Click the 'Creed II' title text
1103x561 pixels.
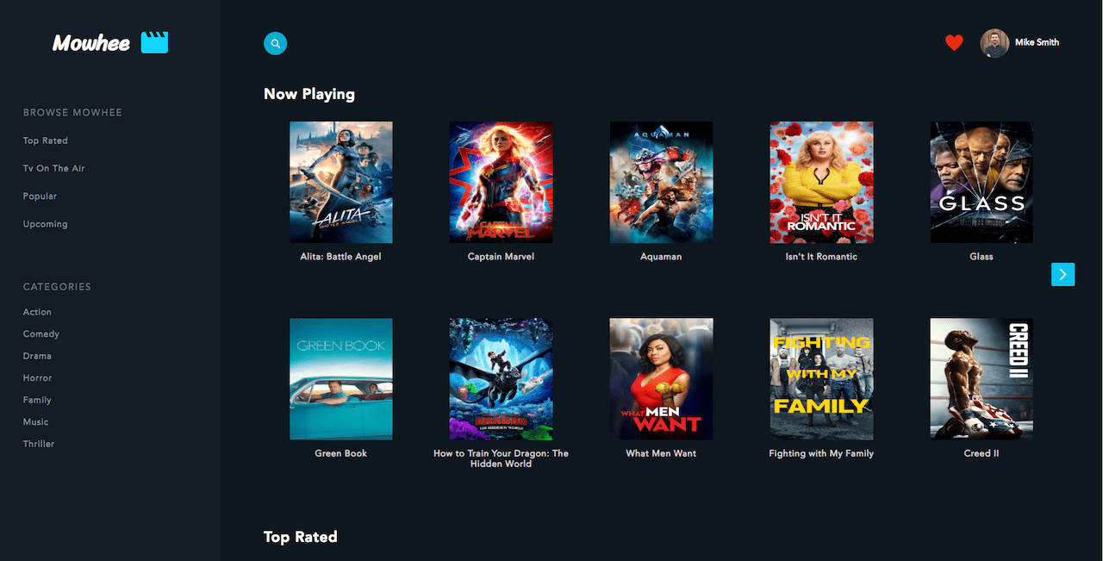click(x=981, y=453)
